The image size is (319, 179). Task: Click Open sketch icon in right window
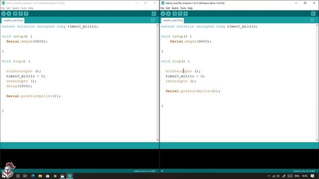[x=180, y=13]
